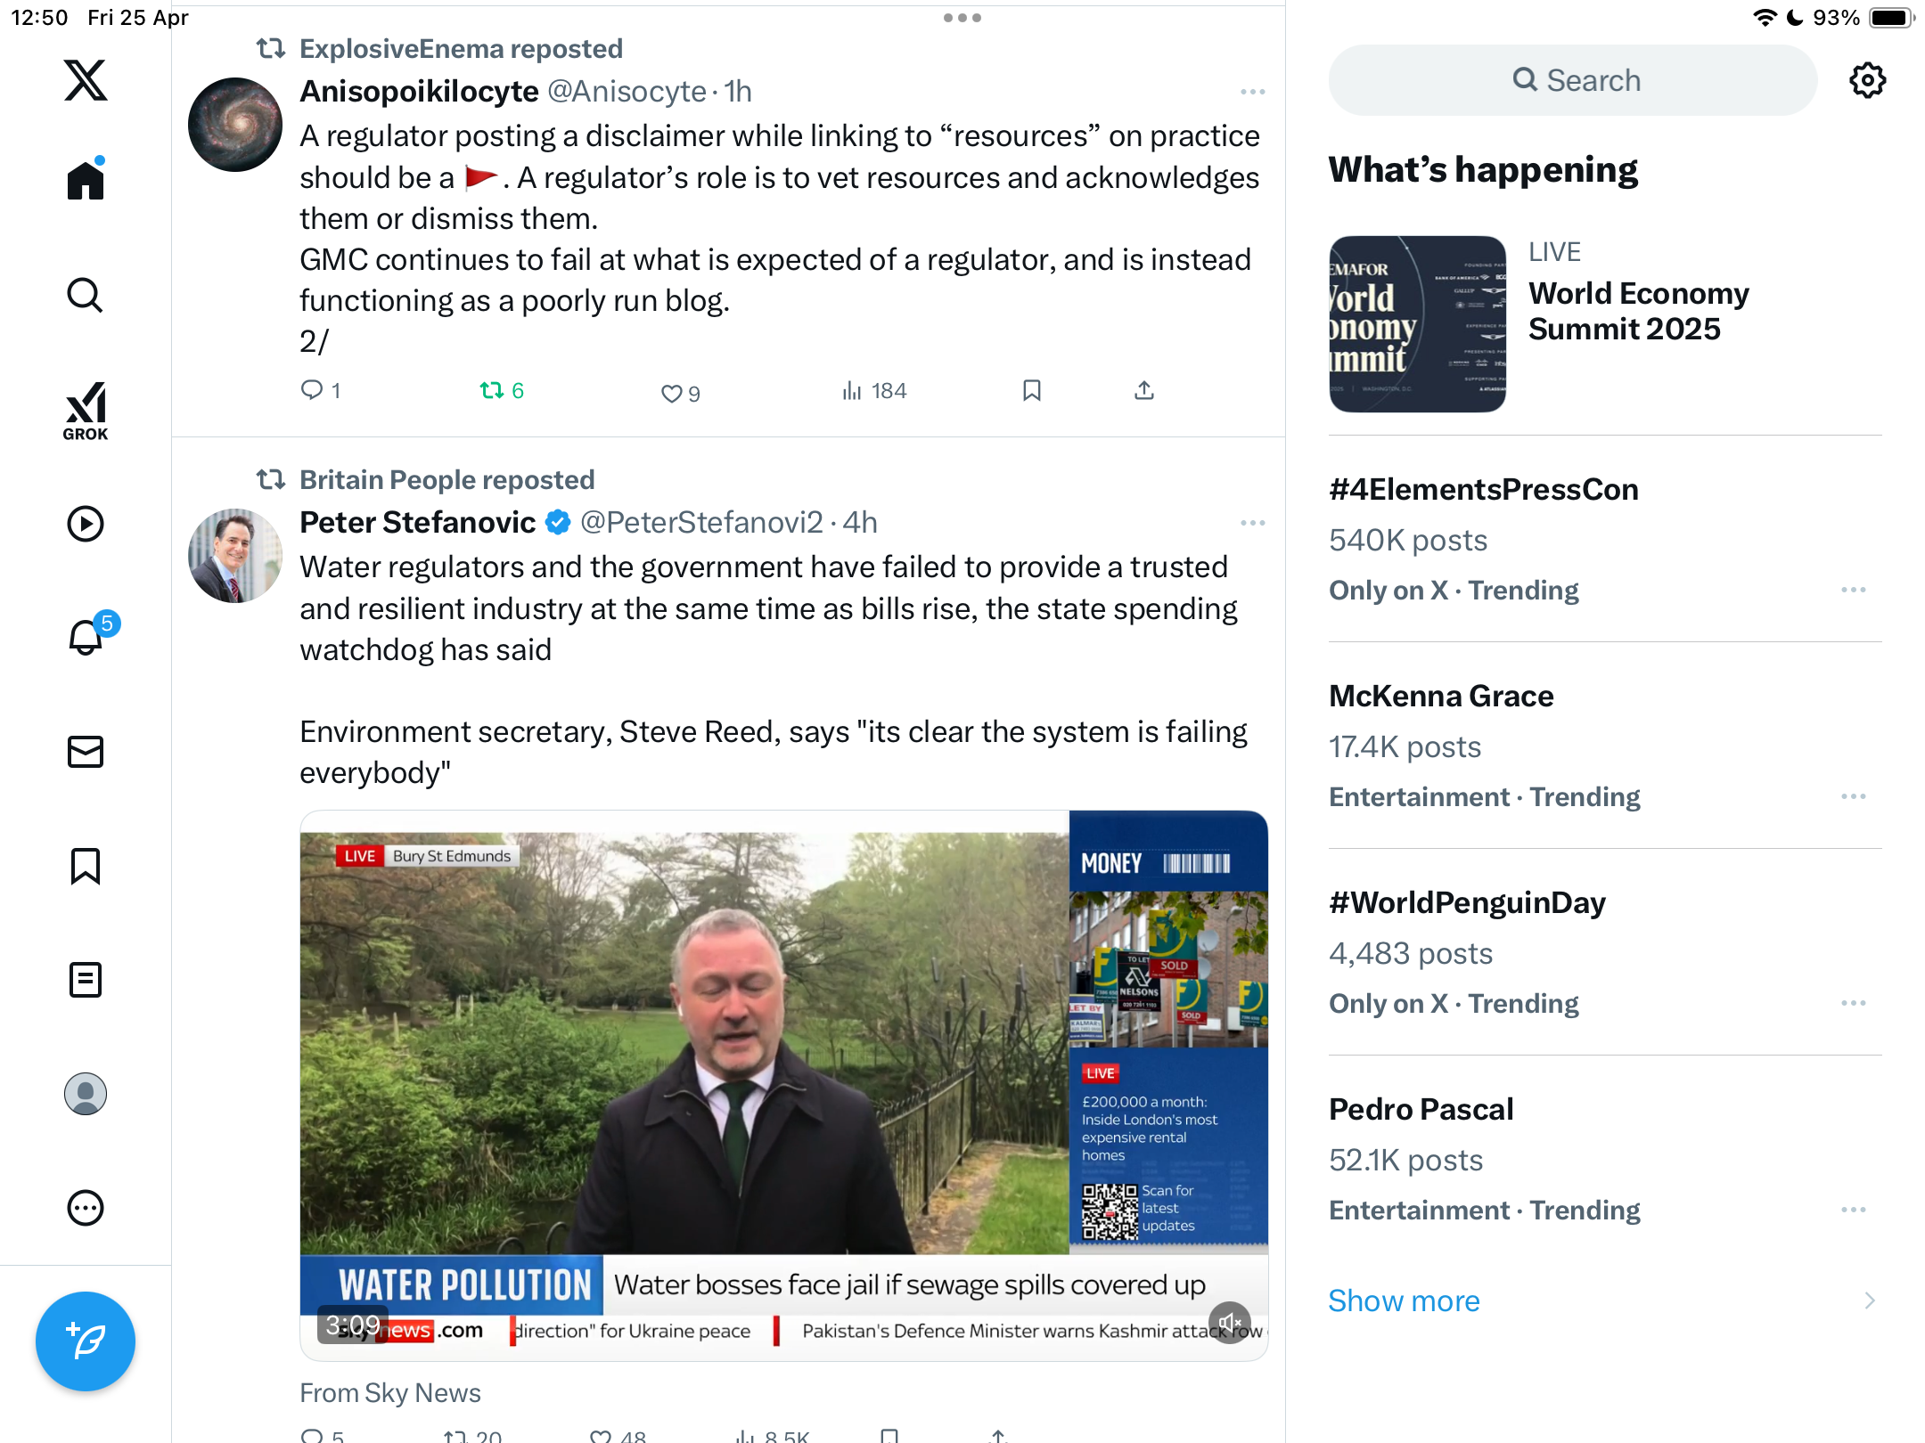
Task: Click the compose post button
Action: (86, 1341)
